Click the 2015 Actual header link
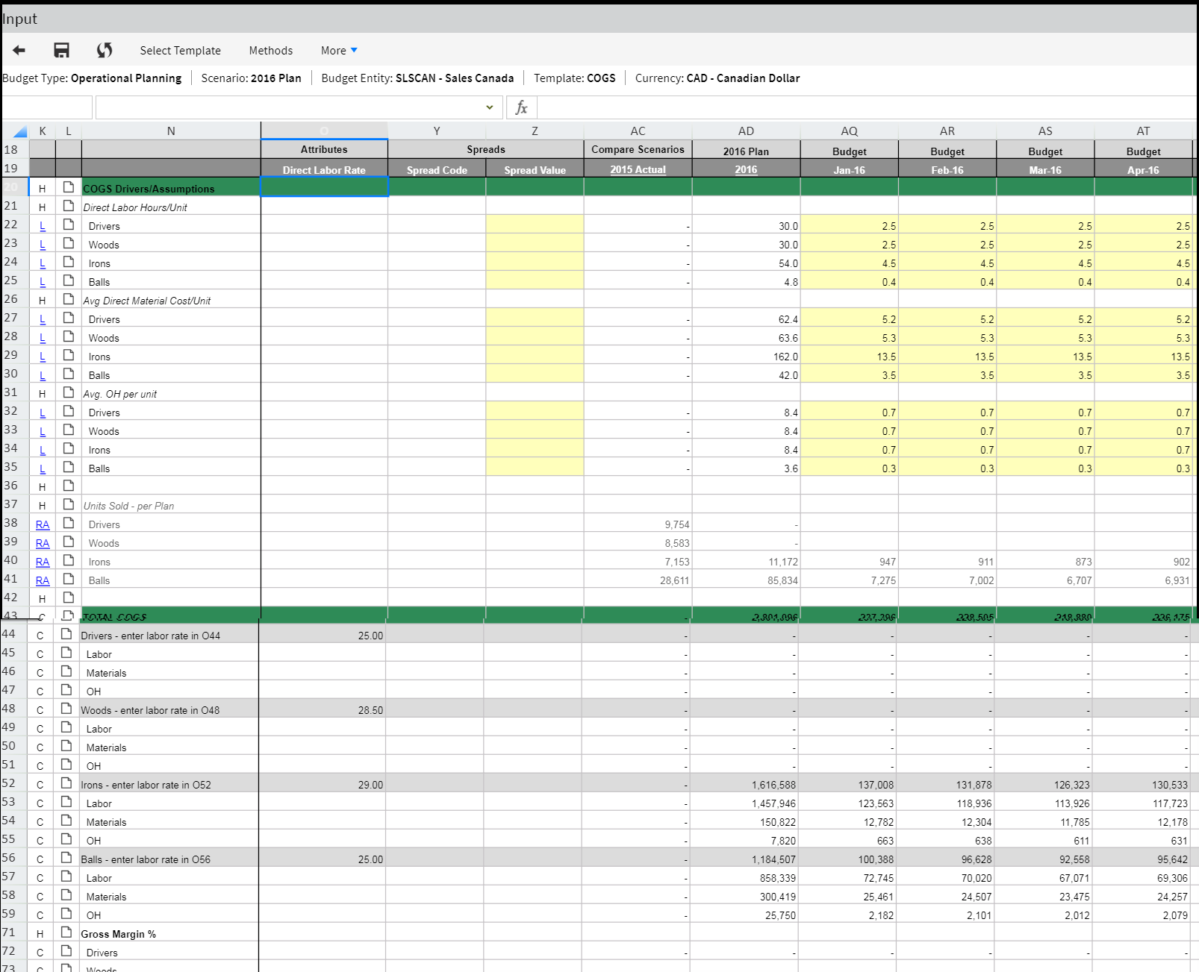1199x972 pixels. point(638,169)
